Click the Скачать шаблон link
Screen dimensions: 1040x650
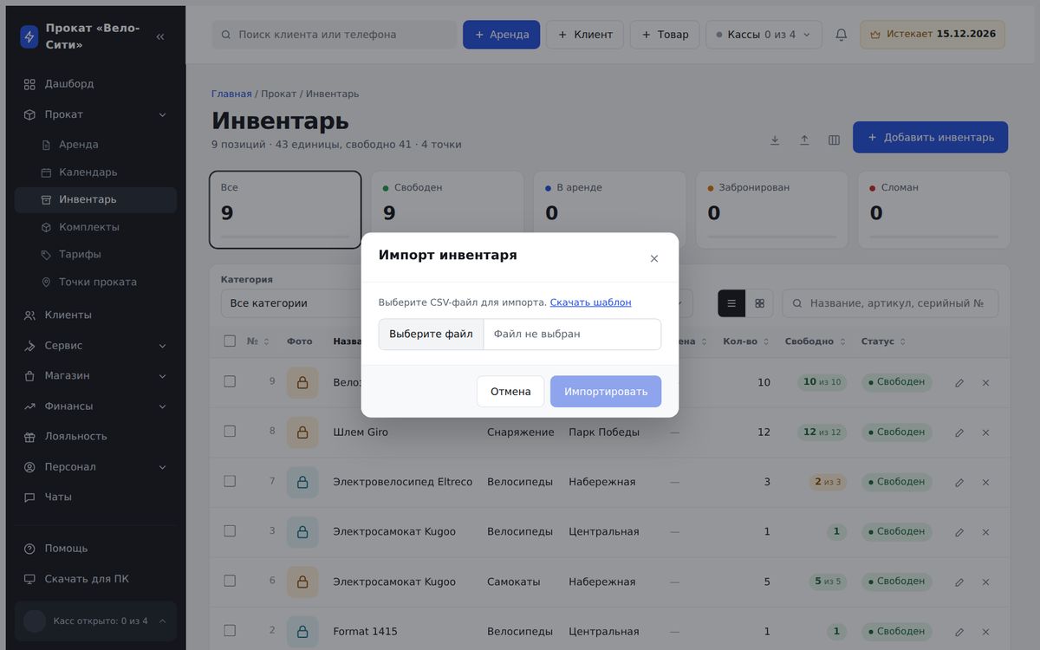(590, 302)
